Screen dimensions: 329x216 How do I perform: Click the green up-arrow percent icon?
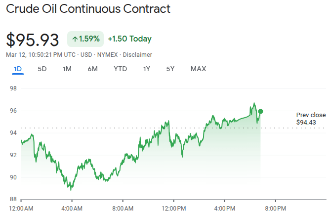coord(75,39)
